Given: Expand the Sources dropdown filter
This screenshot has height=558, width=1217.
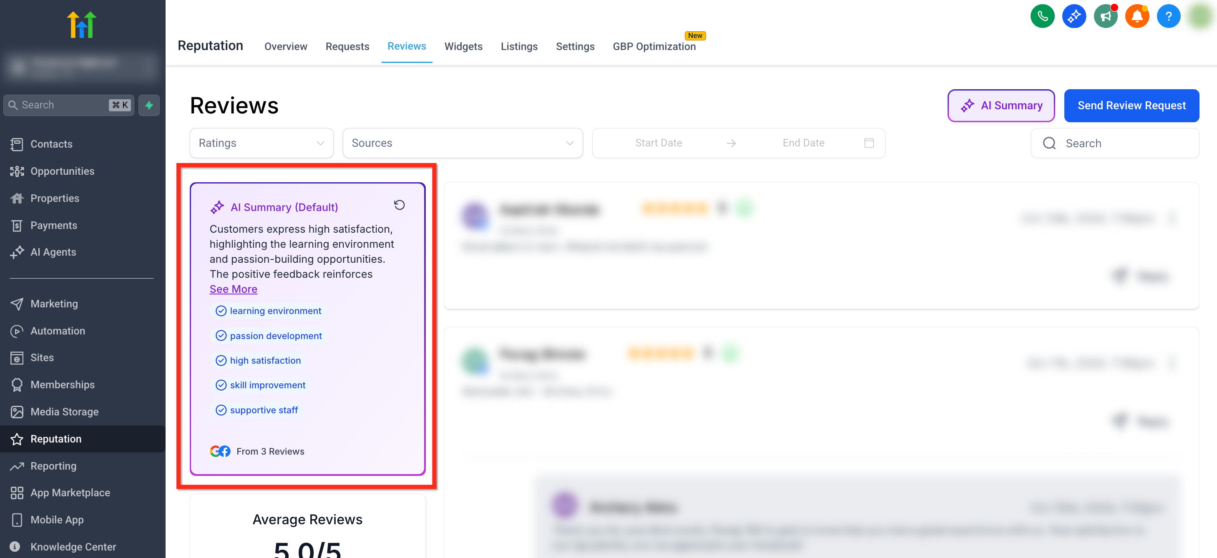Looking at the screenshot, I should (x=462, y=143).
